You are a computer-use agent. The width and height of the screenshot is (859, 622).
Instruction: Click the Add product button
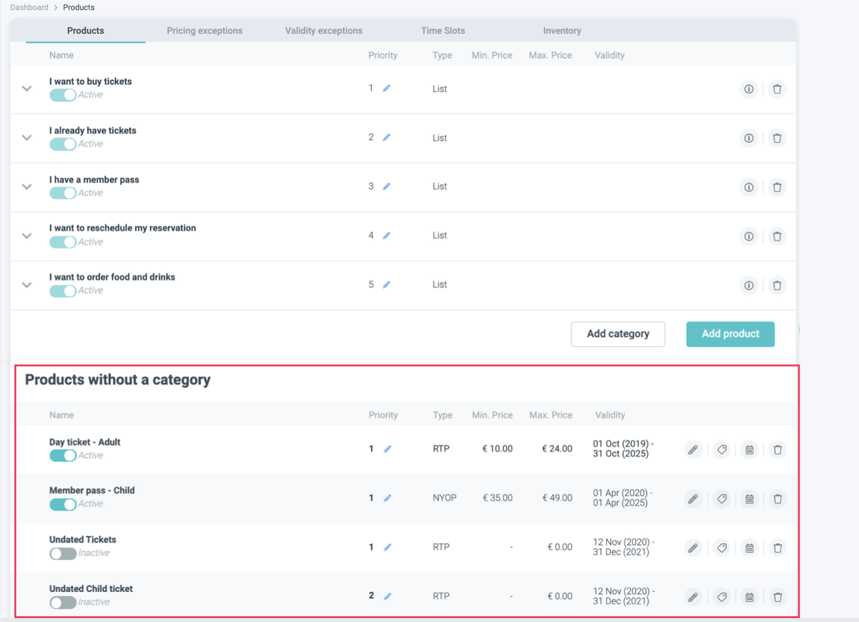coord(730,334)
